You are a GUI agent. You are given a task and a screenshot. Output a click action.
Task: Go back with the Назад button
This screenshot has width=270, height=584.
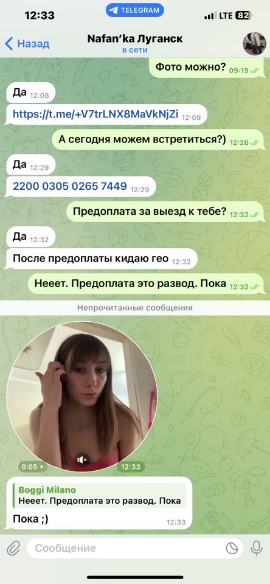[27, 44]
